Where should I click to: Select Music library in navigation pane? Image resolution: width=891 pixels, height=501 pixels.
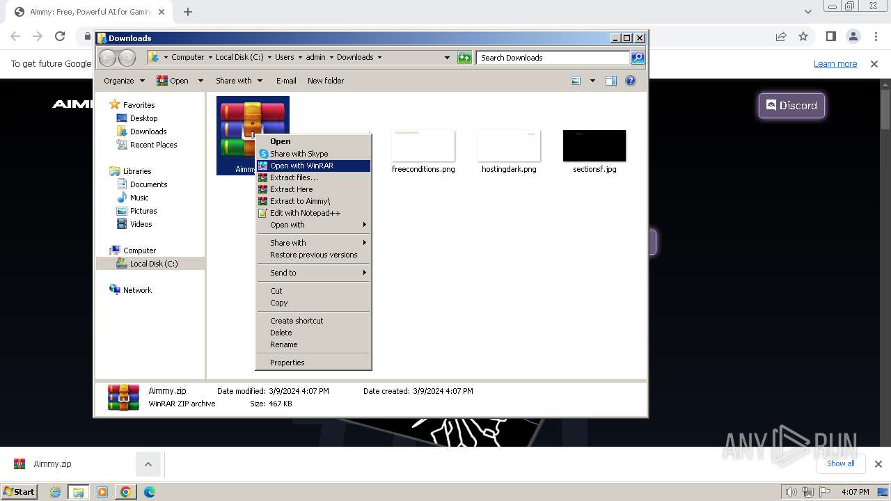(139, 198)
